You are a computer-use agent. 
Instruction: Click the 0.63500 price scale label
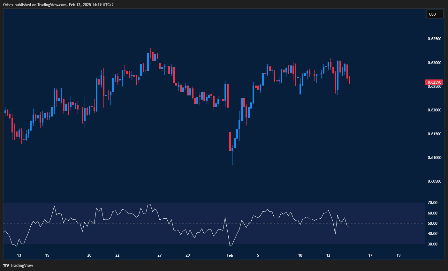coord(434,39)
